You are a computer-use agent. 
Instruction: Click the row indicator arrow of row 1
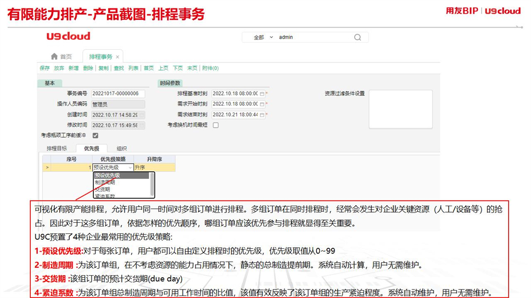click(x=47, y=168)
